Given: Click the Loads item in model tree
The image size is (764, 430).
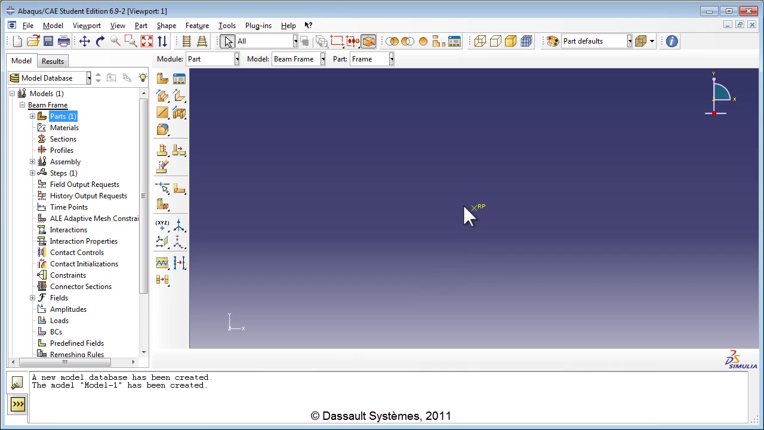Looking at the screenshot, I should (59, 321).
